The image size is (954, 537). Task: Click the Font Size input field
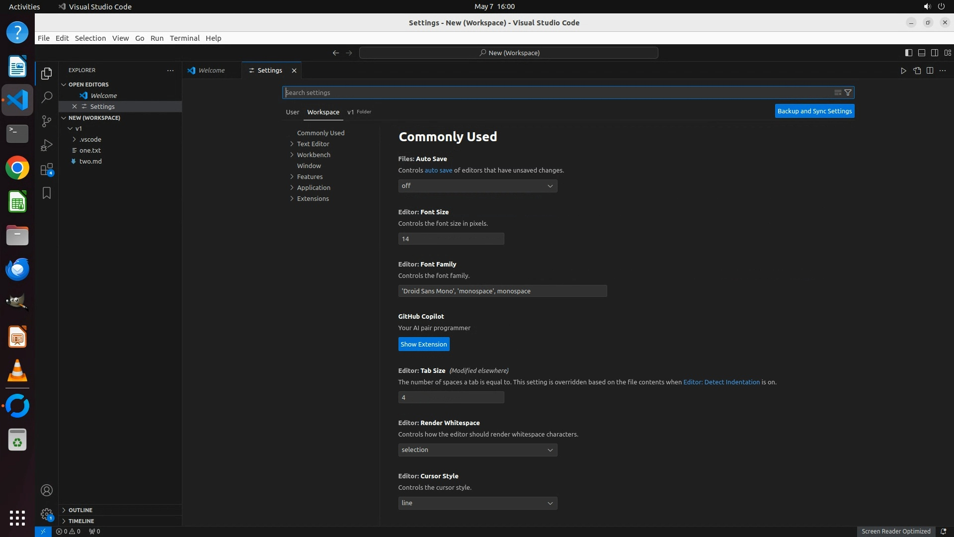click(x=451, y=239)
